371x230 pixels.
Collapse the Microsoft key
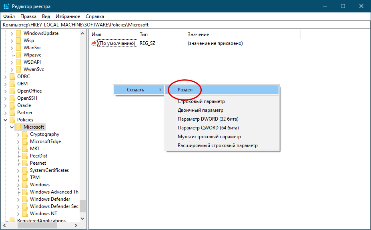click(12, 127)
